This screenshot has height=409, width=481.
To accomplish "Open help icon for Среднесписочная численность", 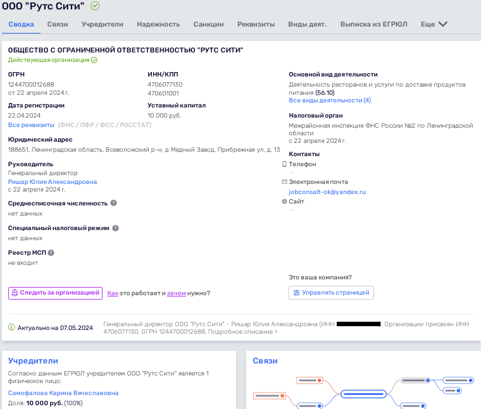I will point(113,203).
